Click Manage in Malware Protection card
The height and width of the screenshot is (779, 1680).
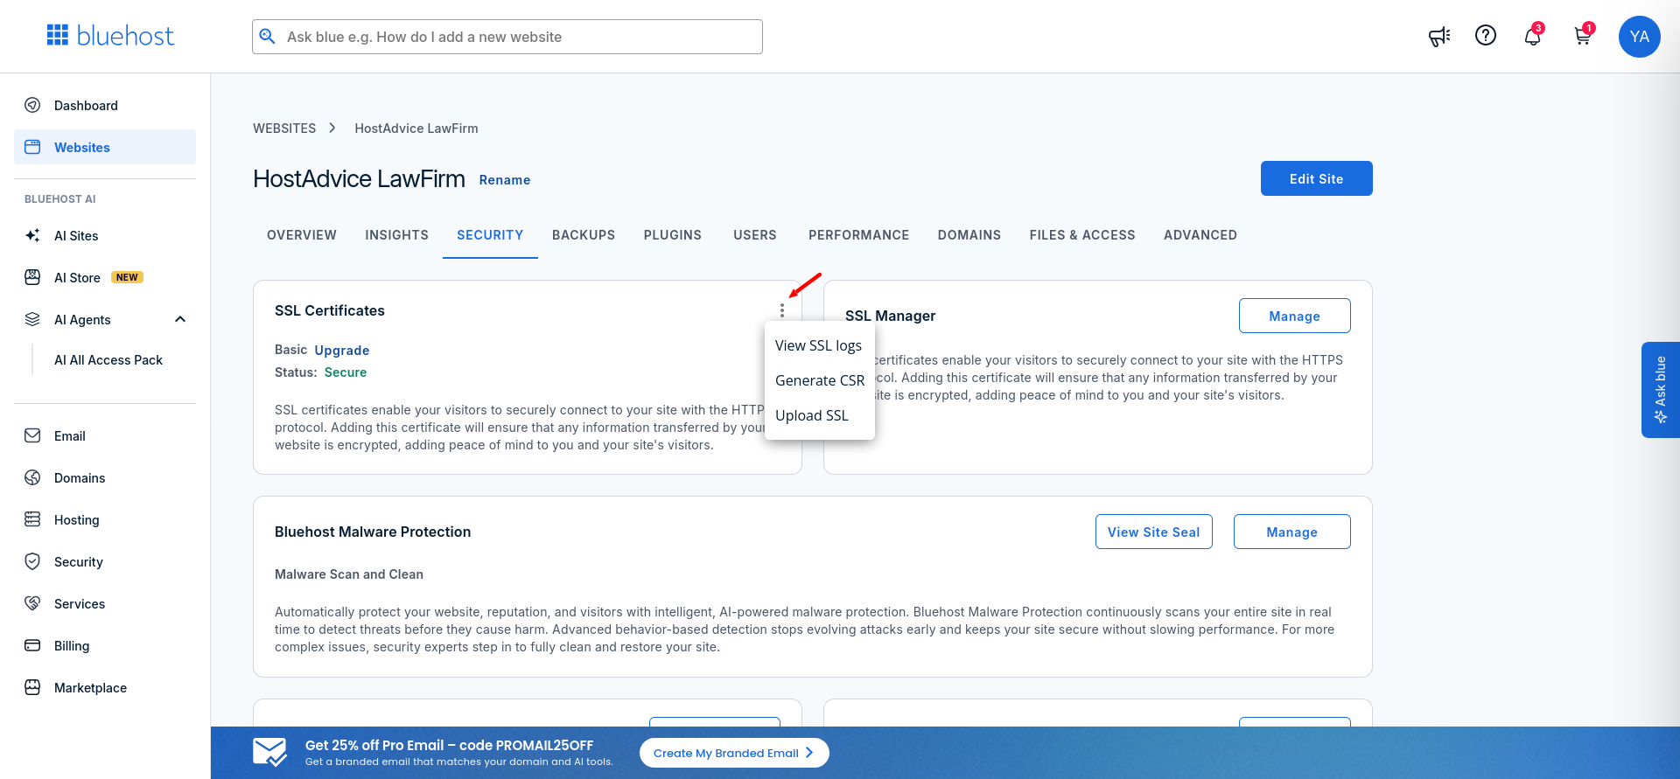point(1291,532)
